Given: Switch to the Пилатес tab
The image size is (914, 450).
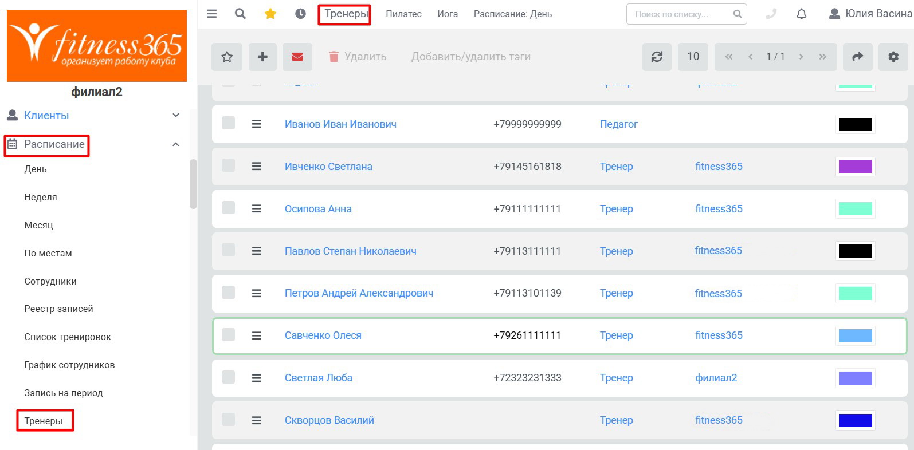Looking at the screenshot, I should [x=403, y=14].
